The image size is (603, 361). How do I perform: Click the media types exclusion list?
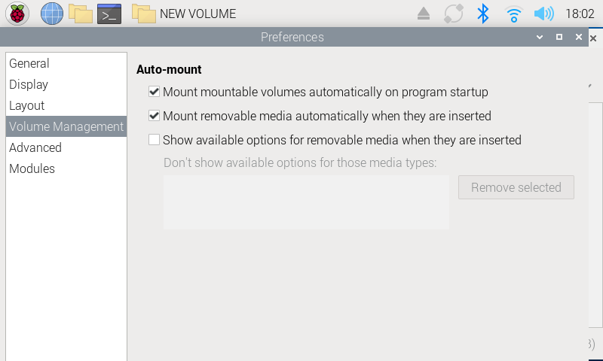tap(306, 202)
